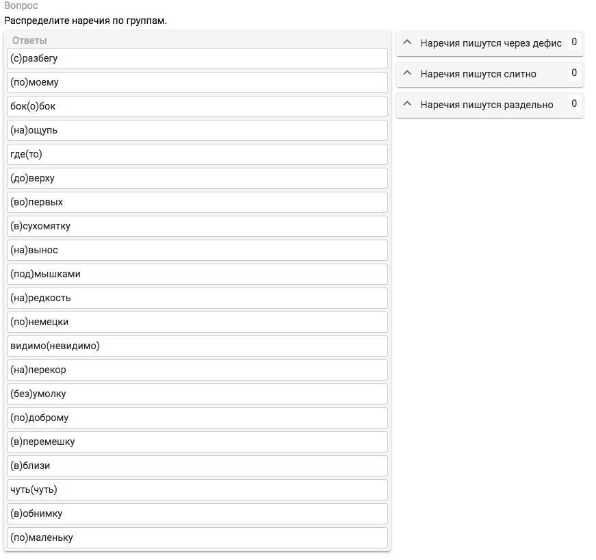Viewport: 596px width, 560px height.
Task: Select the '(с)разбегу' answer item
Action: pyautogui.click(x=197, y=58)
